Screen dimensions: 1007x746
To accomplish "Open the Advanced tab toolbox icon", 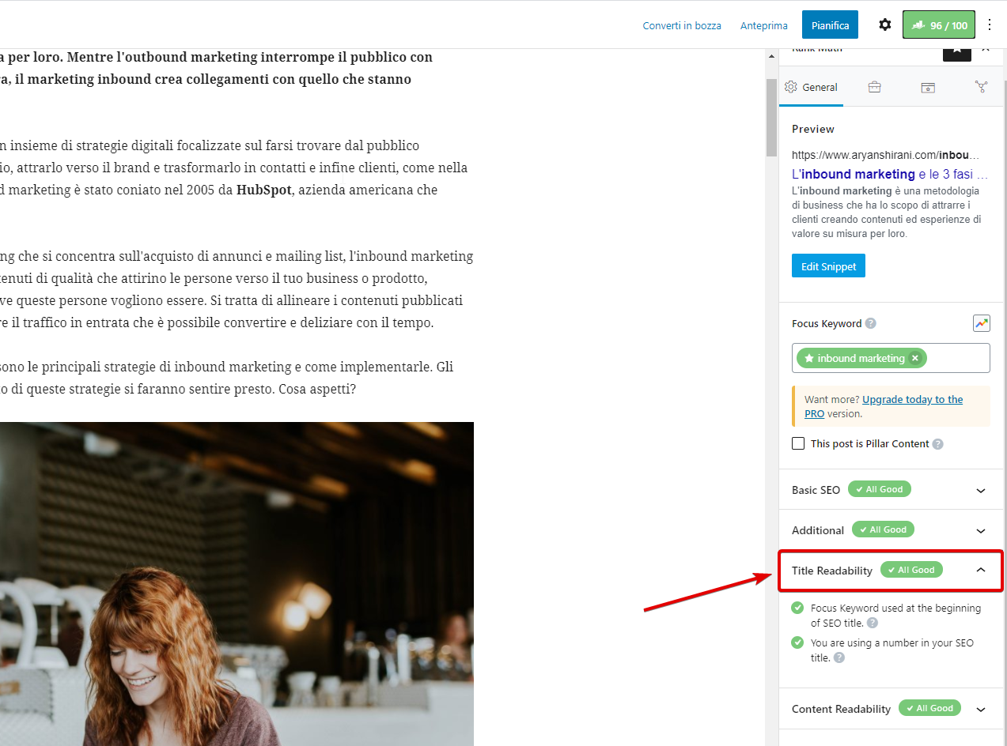I will (874, 87).
